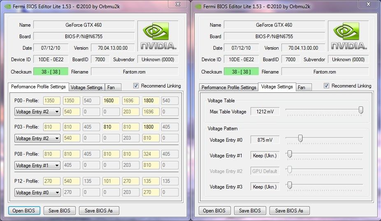This screenshot has height=221, width=381.
Task: Click 'Voltage Pattern' group label
Action: (x=223, y=129)
